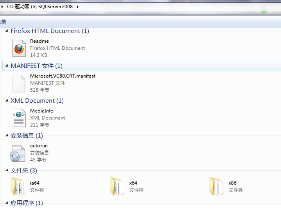Click the Firefox HTML Document (1) group header
The image size is (281, 214).
click(50, 31)
